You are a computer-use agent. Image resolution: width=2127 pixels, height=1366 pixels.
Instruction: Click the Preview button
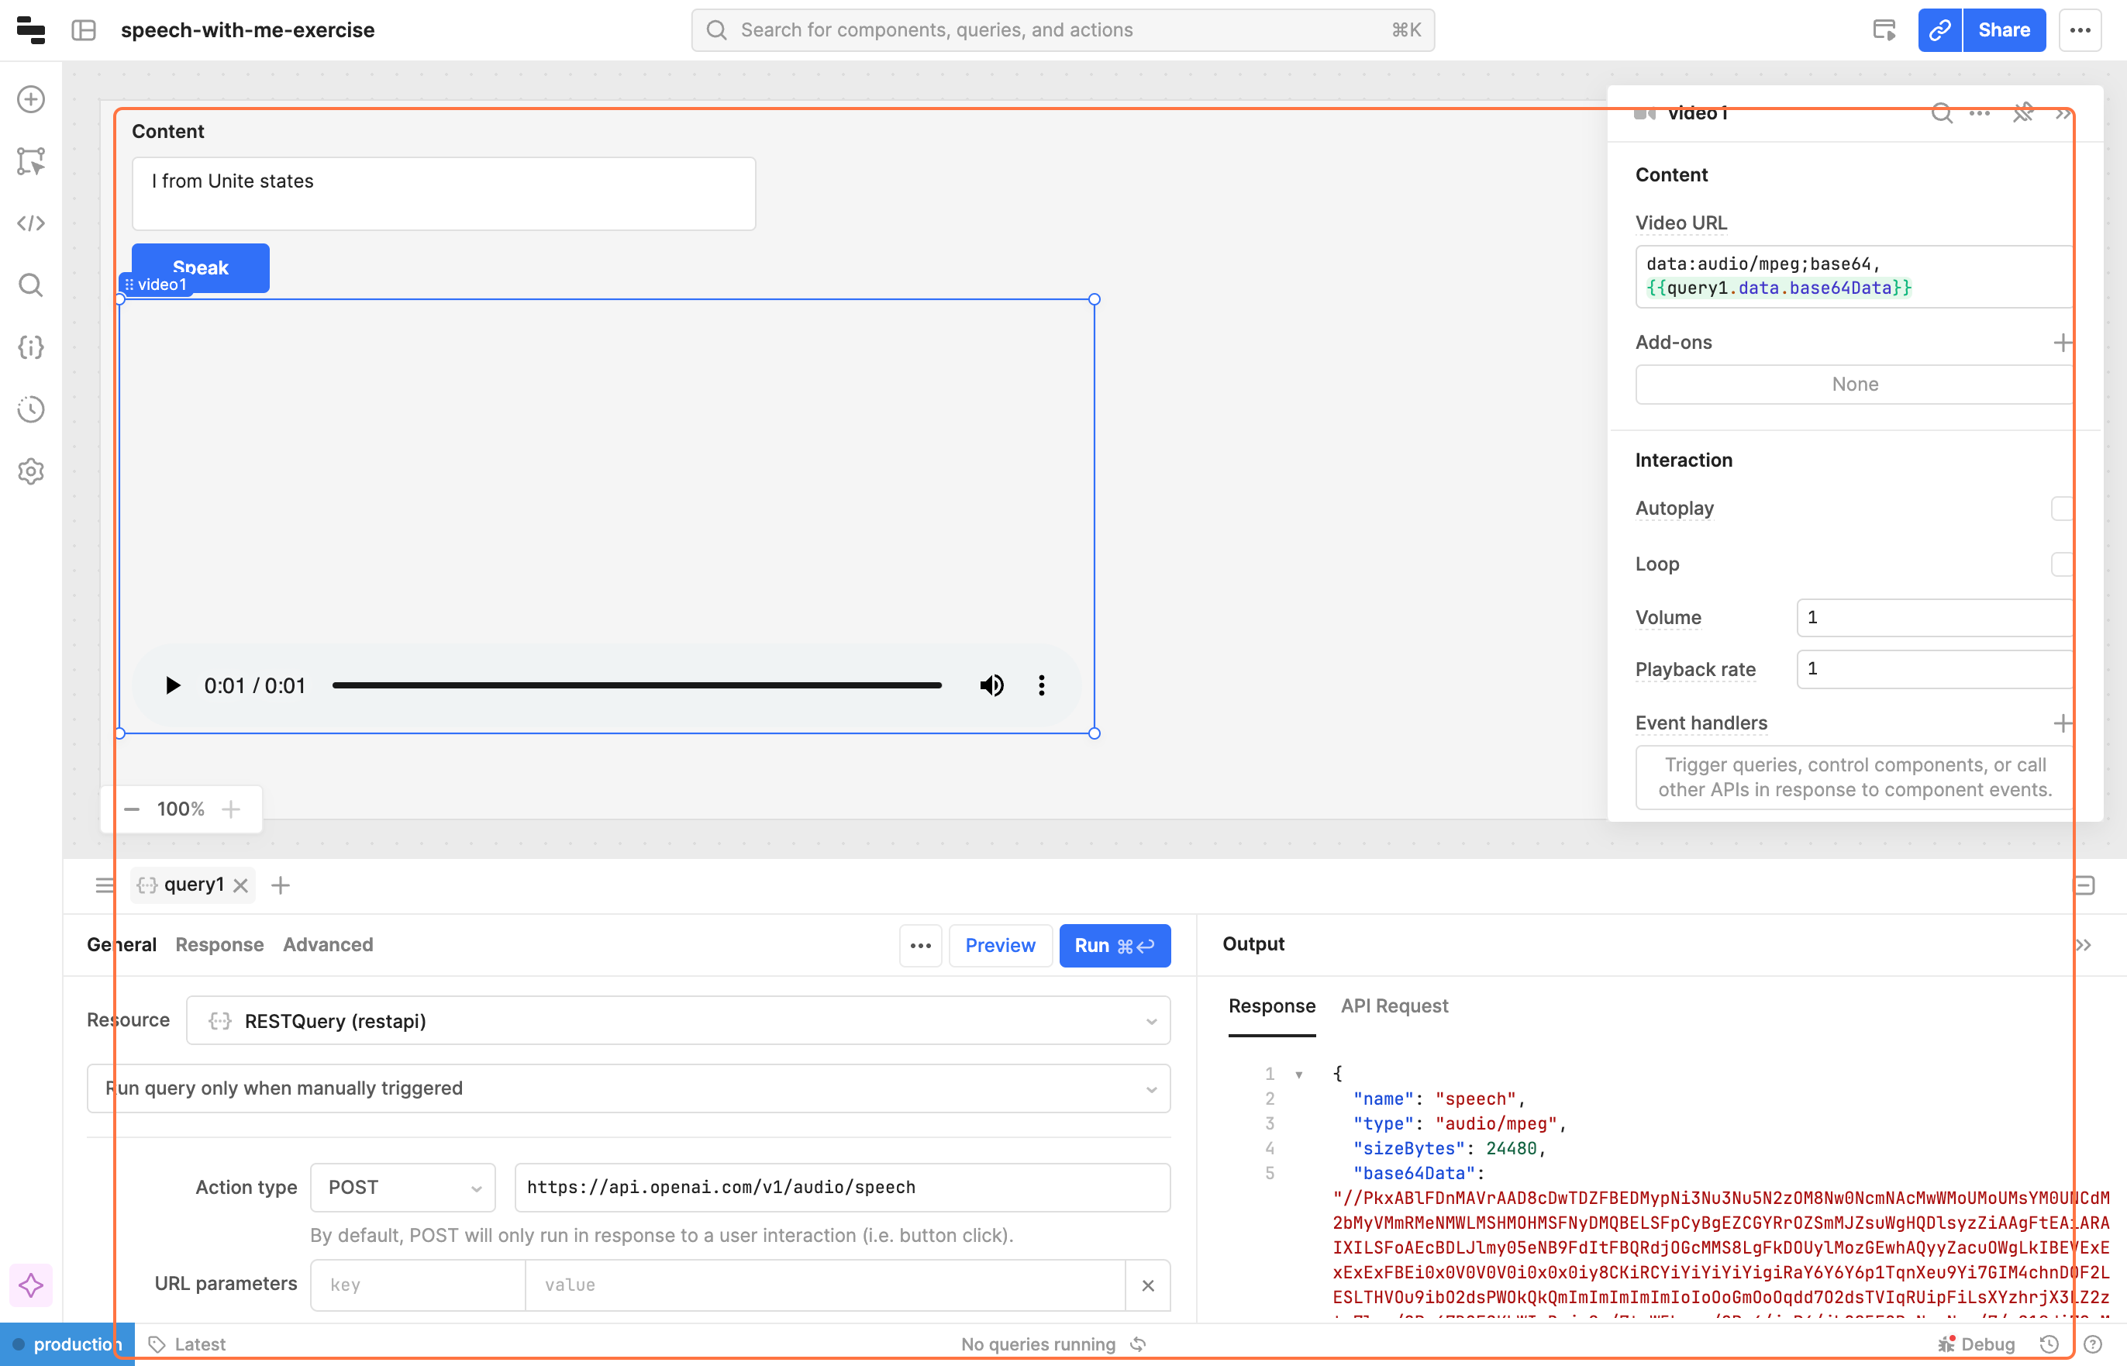pos(999,946)
